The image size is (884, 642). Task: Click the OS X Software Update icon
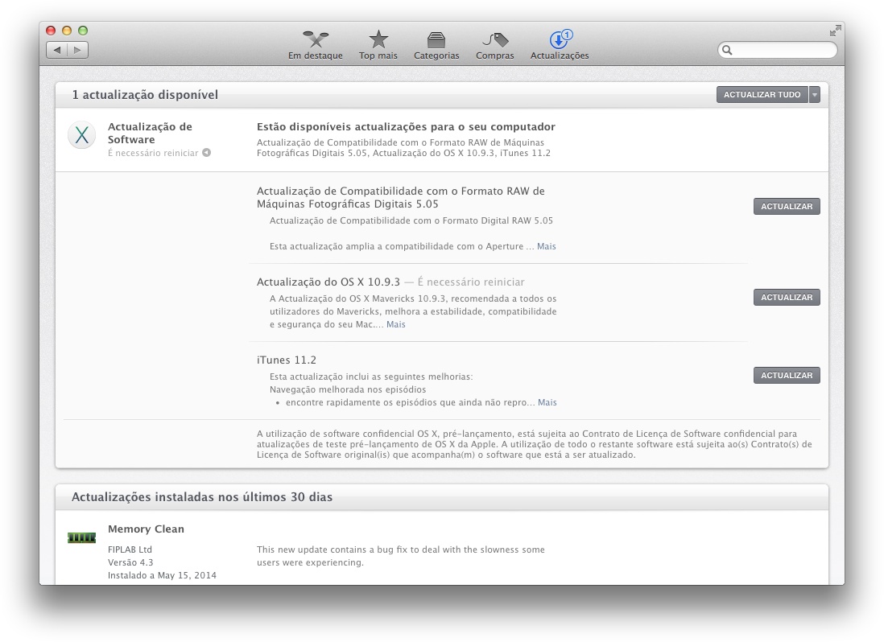[82, 136]
